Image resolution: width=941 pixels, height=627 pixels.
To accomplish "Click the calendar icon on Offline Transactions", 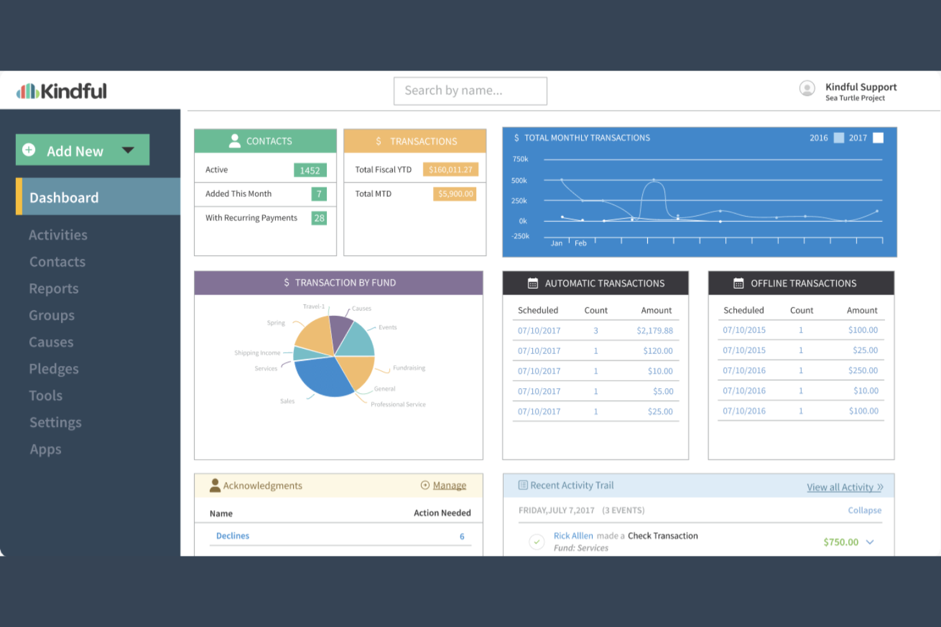I will [738, 283].
